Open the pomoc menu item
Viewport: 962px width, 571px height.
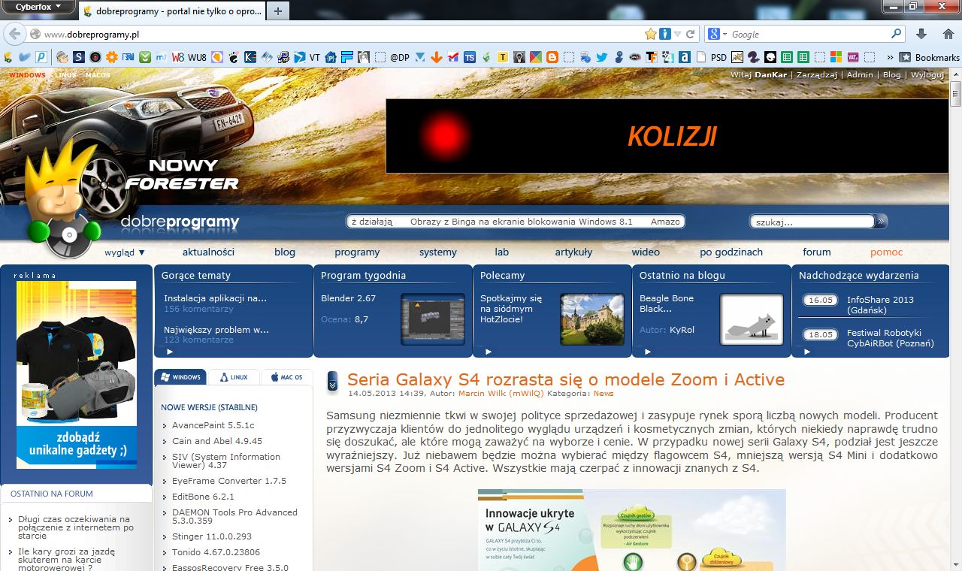(887, 252)
